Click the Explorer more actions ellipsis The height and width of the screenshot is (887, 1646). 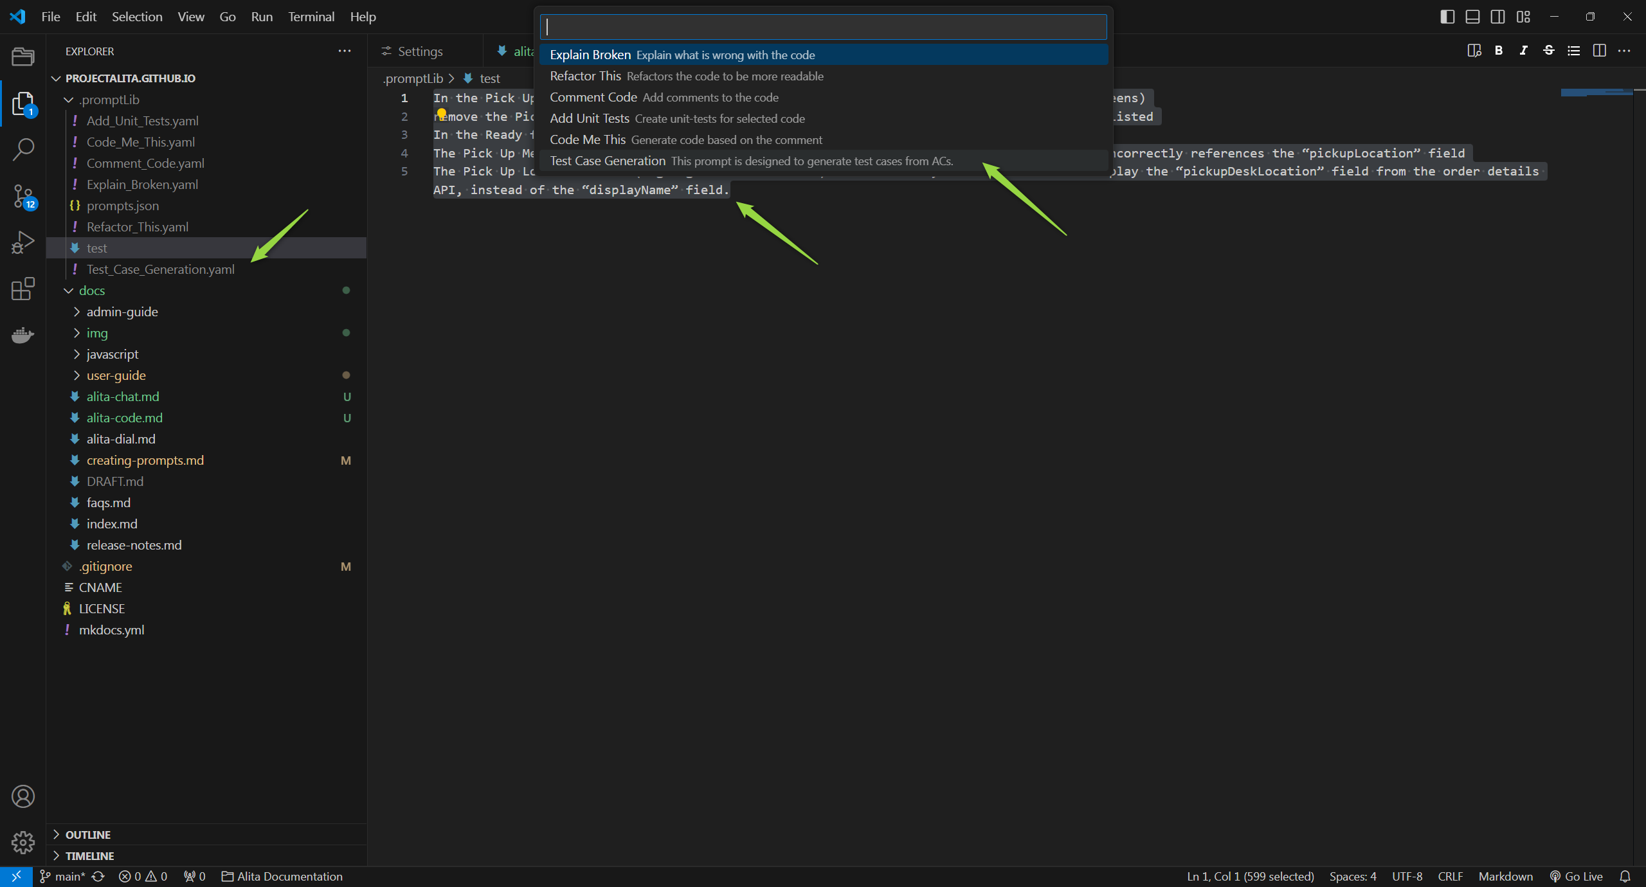pyautogui.click(x=345, y=51)
